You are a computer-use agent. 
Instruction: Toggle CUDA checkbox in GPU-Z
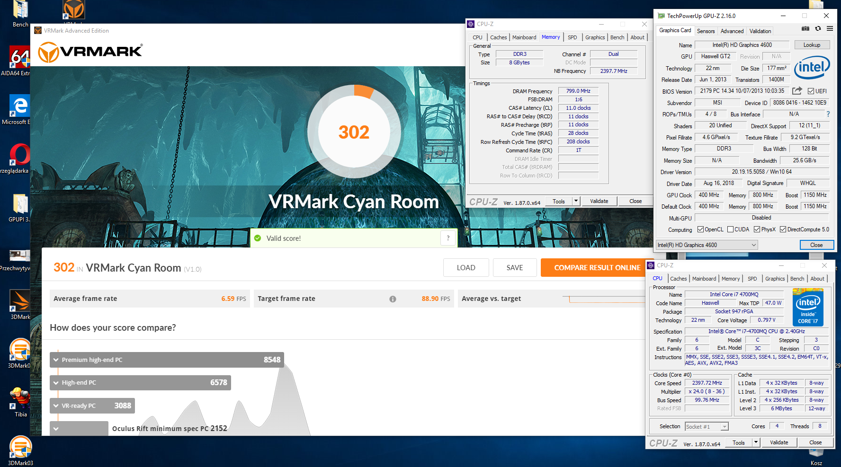(730, 229)
